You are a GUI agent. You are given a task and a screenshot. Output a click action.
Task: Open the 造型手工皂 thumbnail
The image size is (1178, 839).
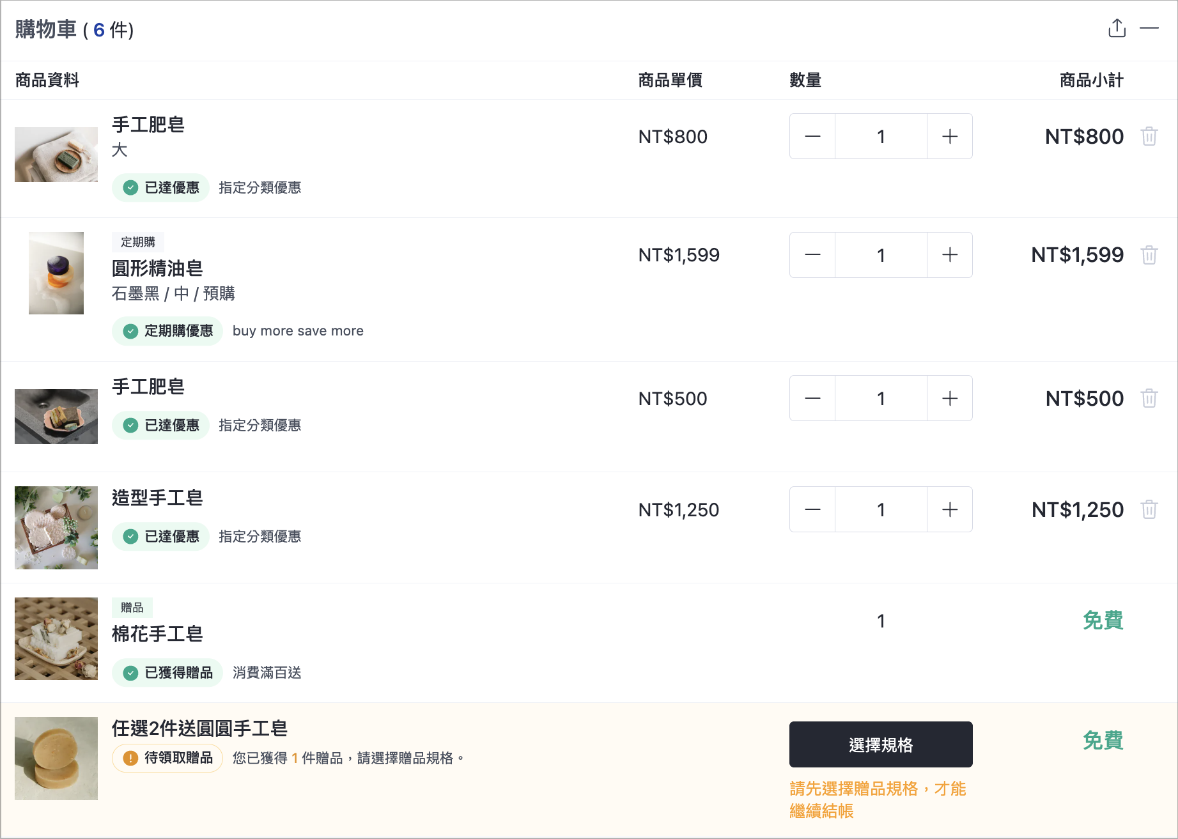point(56,528)
